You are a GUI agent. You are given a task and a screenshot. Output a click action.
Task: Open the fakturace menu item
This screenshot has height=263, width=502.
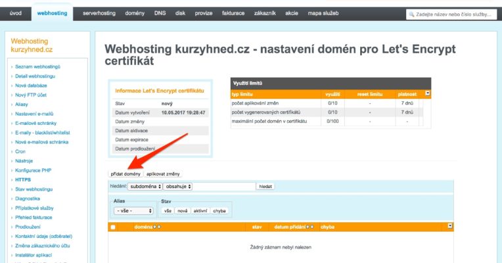click(x=233, y=13)
